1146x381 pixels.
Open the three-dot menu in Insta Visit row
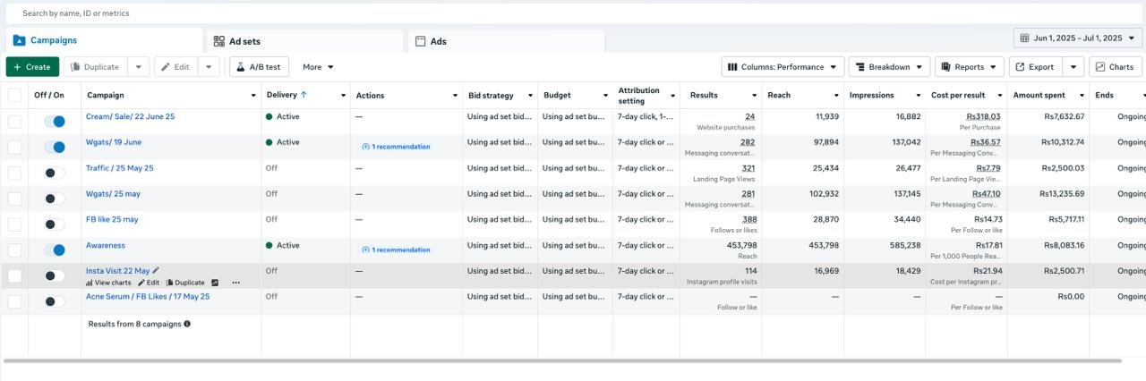(236, 283)
